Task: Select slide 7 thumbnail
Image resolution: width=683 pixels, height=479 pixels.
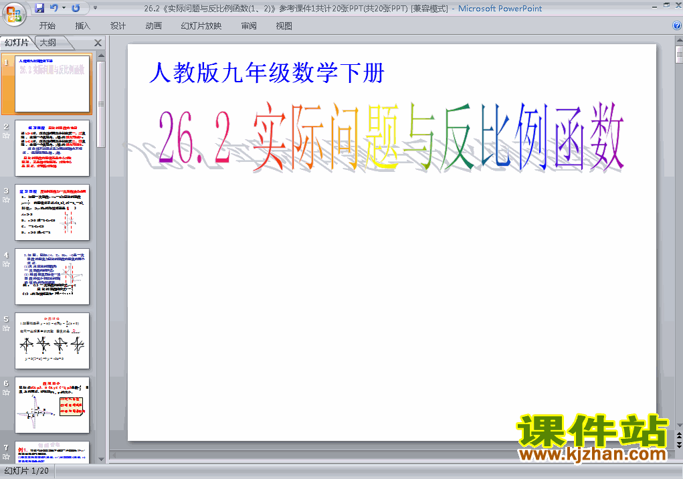Action: (x=52, y=452)
